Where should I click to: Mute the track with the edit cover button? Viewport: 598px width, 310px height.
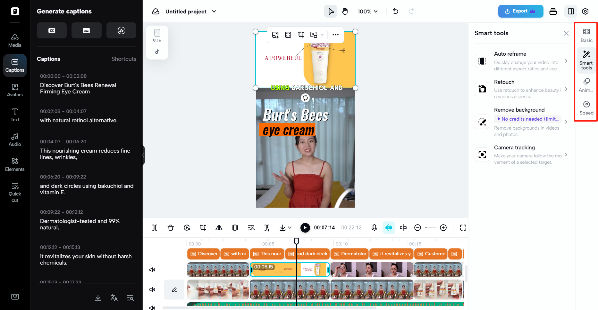[x=152, y=290]
